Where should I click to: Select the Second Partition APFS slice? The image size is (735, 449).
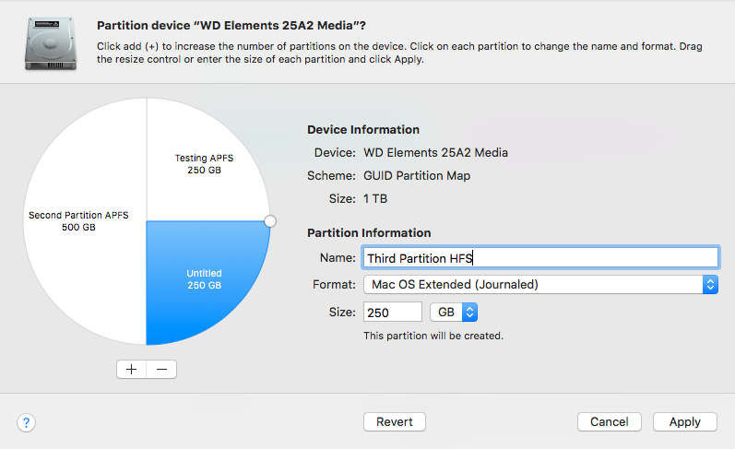(x=78, y=220)
